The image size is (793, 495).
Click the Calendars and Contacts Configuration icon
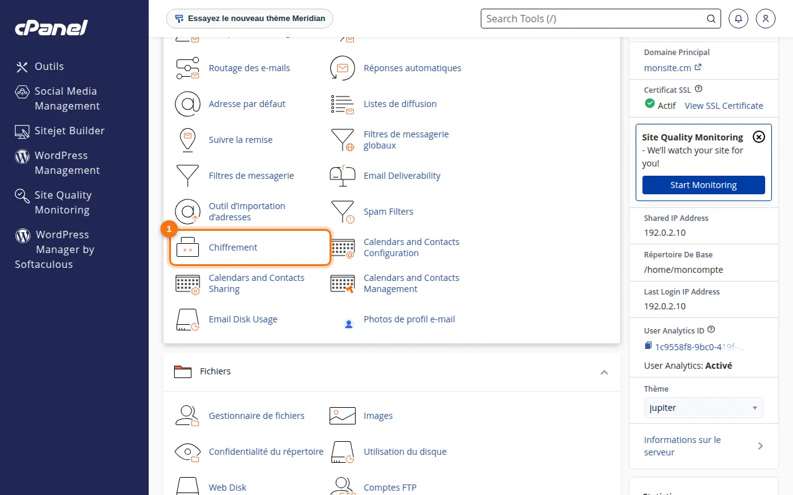(x=343, y=247)
